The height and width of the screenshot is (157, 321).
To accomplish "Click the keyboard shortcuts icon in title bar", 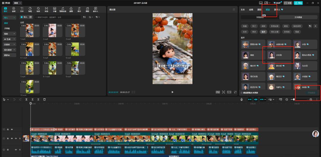I will point(261,3).
